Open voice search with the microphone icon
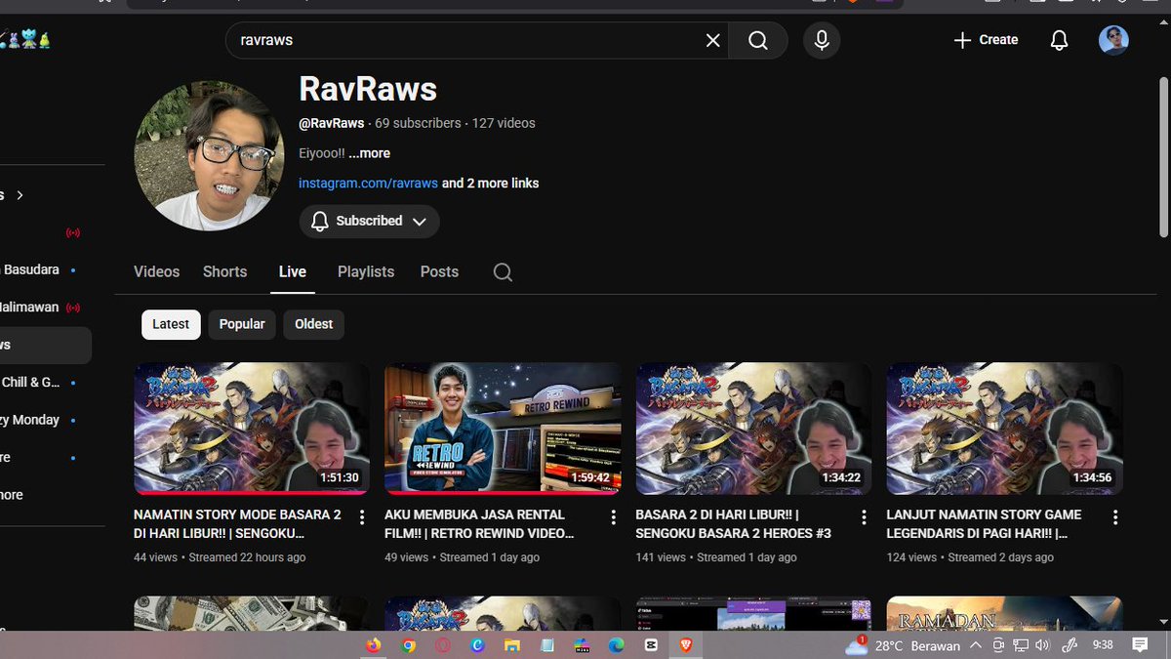 821,40
